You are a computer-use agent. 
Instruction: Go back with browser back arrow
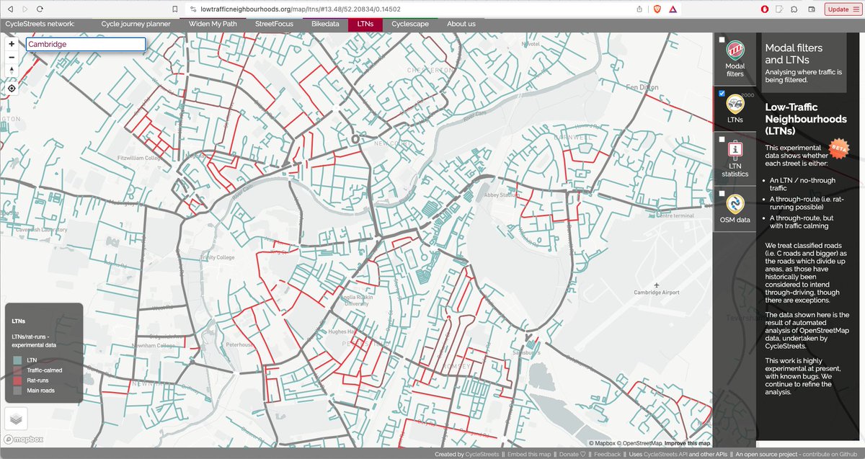click(9, 9)
